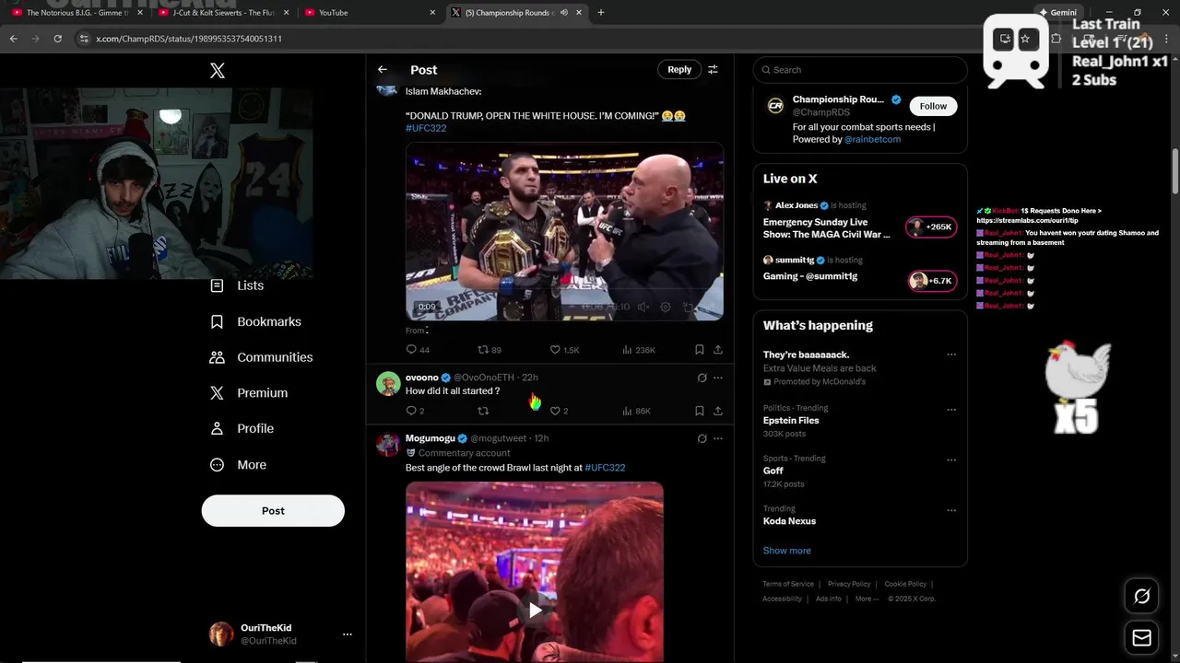Open the floating Grok button
Image resolution: width=1180 pixels, height=663 pixels.
1141,597
